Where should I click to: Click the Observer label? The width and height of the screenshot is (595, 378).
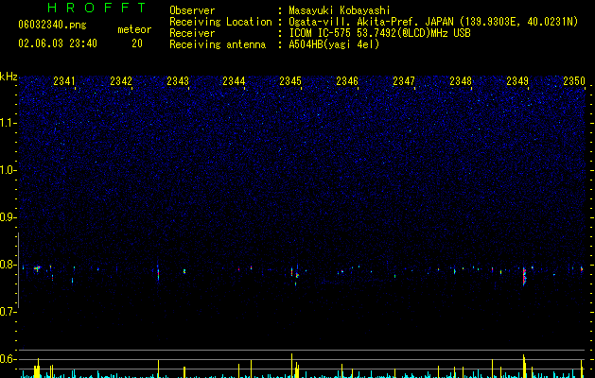(x=192, y=10)
